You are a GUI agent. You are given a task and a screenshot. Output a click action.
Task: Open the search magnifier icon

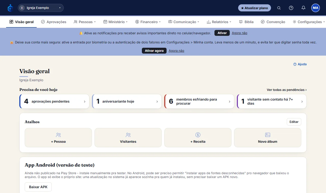point(279,8)
